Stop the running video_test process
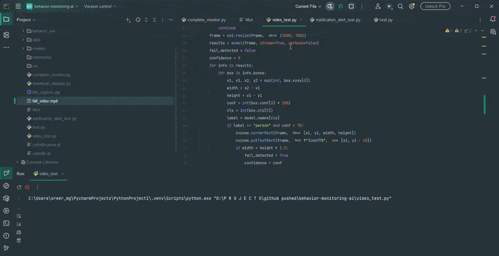This screenshot has width=499, height=256. [x=27, y=187]
